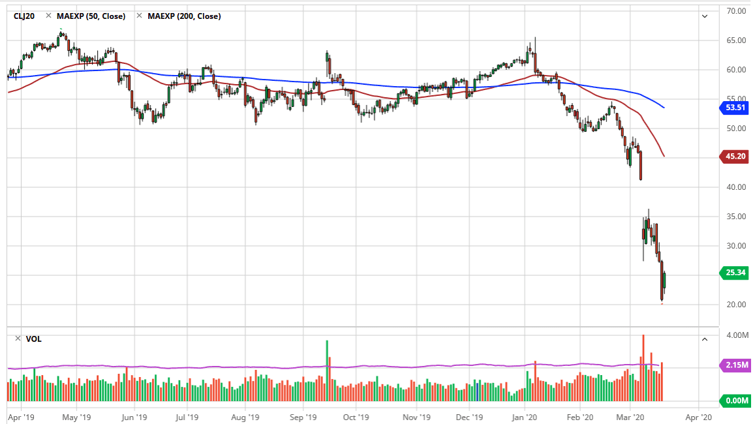This screenshot has height=424, width=755.
Task: Remove the MAEXP (50, Close) indicator
Action: tap(48, 16)
